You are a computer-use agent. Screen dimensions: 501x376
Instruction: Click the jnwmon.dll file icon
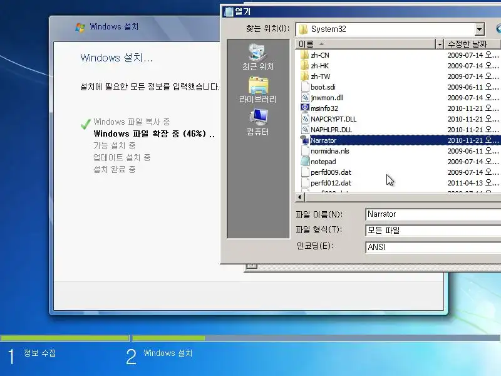pyautogui.click(x=305, y=98)
